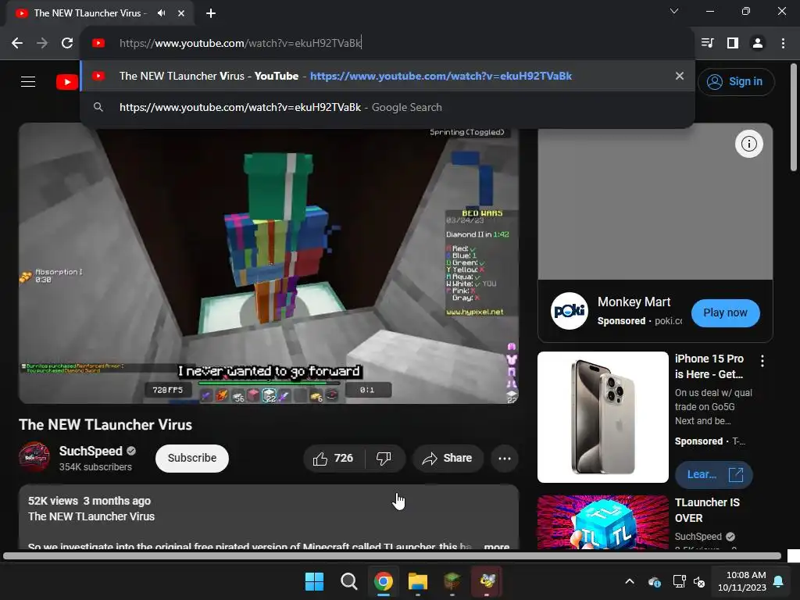Click into the address bar URL field
800x600 pixels.
(x=387, y=43)
